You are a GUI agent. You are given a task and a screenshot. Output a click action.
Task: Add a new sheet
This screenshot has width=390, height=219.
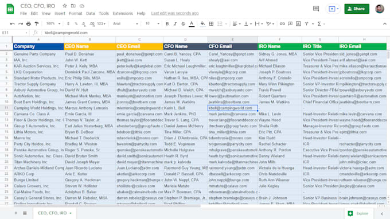click(x=16, y=213)
